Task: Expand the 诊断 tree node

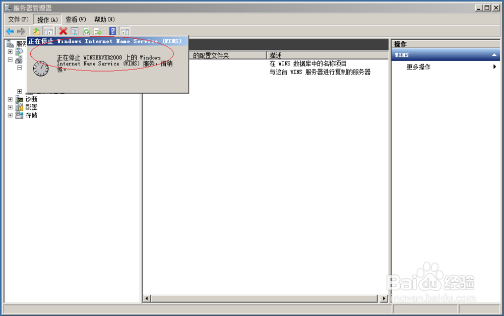Action: click(10, 99)
